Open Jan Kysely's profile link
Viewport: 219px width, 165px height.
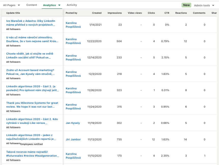73,123
